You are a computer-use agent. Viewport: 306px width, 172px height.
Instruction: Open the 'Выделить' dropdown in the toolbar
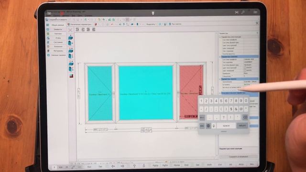pyautogui.click(x=151, y=24)
